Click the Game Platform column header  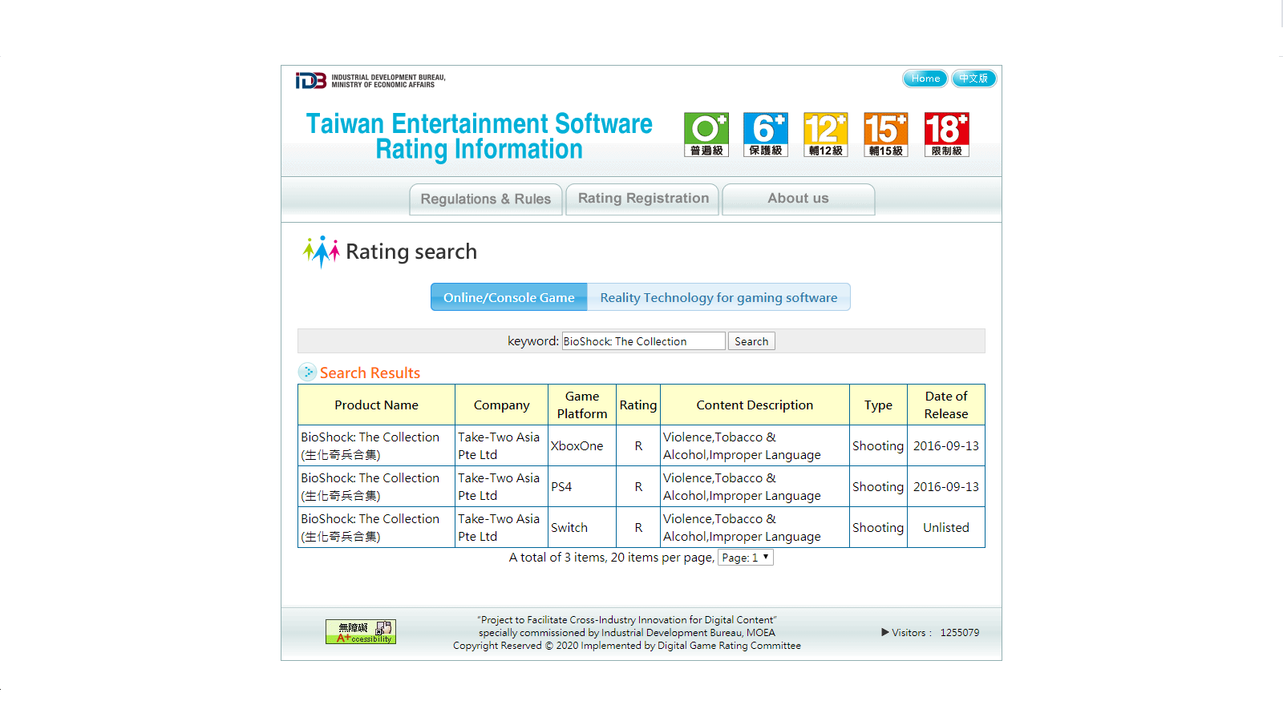582,405
